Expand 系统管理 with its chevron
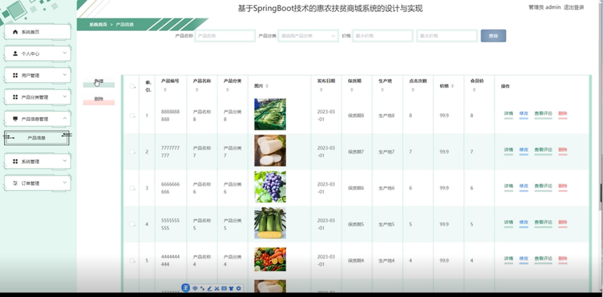 [65, 160]
